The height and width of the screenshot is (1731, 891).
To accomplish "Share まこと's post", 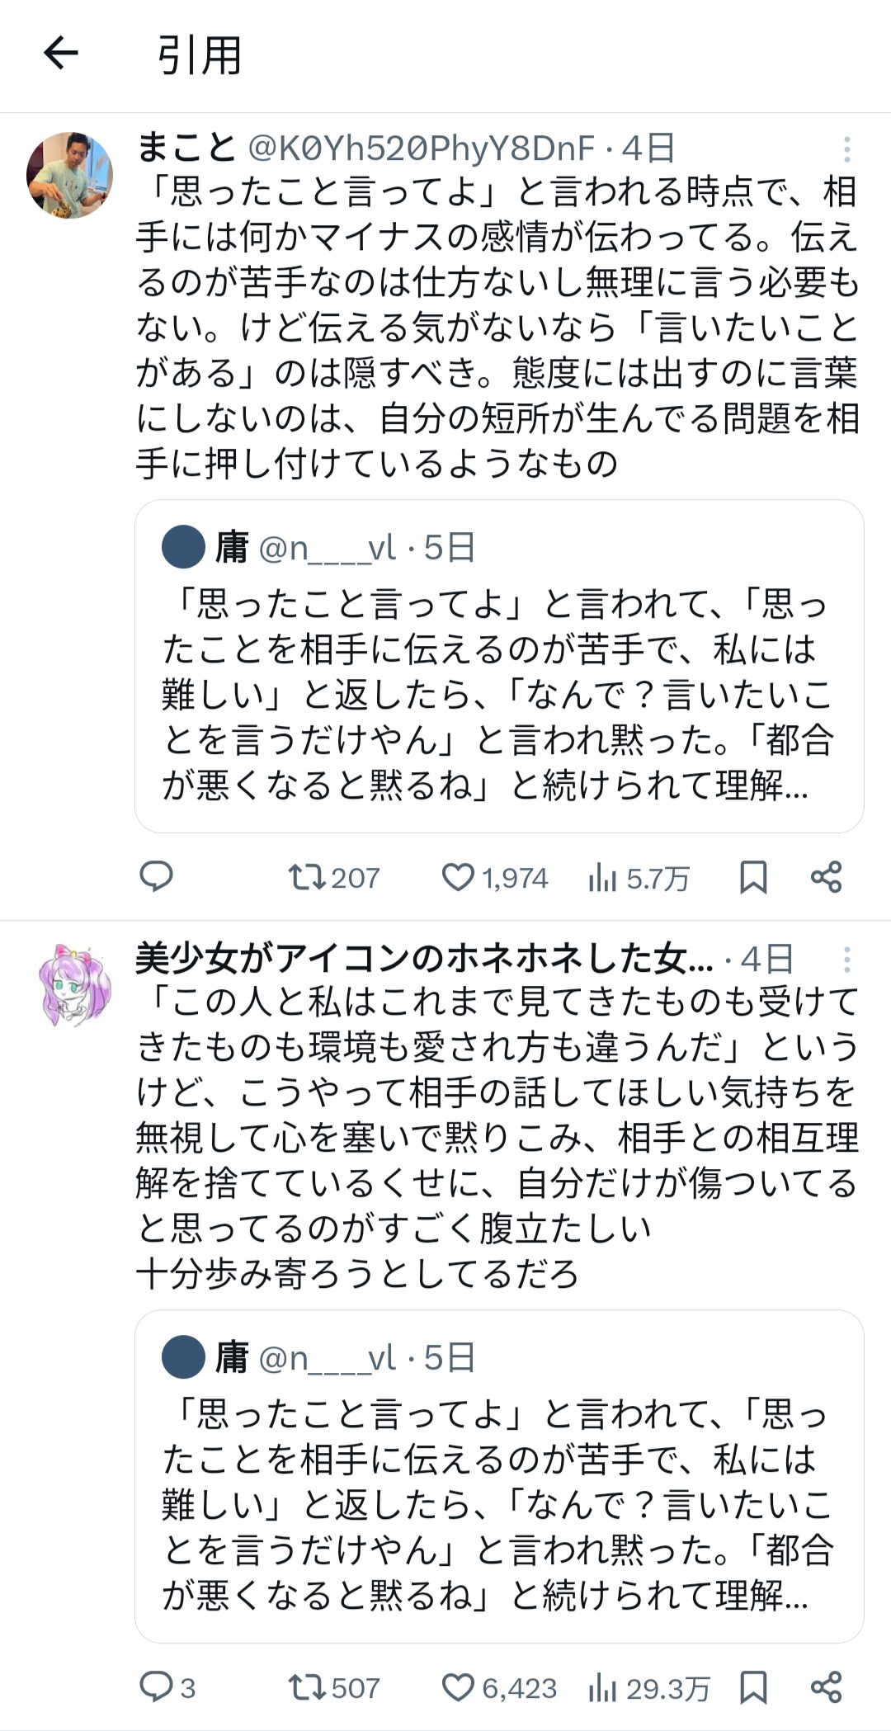I will tap(826, 876).
